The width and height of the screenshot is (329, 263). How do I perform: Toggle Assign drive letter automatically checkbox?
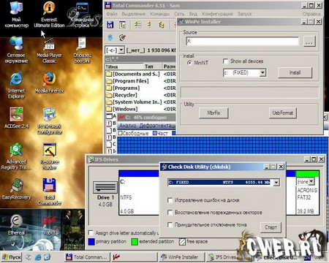(x=91, y=233)
